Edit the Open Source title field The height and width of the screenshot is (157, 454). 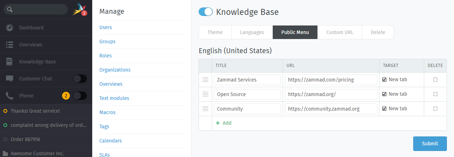(x=247, y=94)
